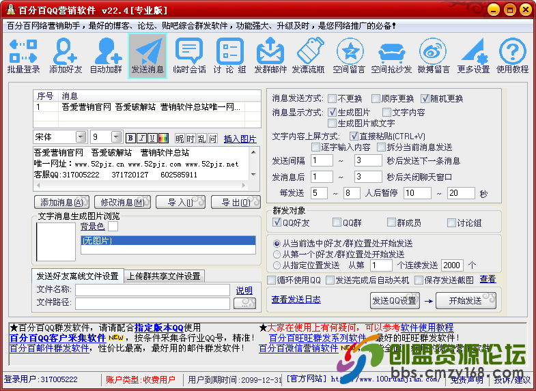
Task: Click the penguin app icon in title bar
Action: coord(11,10)
